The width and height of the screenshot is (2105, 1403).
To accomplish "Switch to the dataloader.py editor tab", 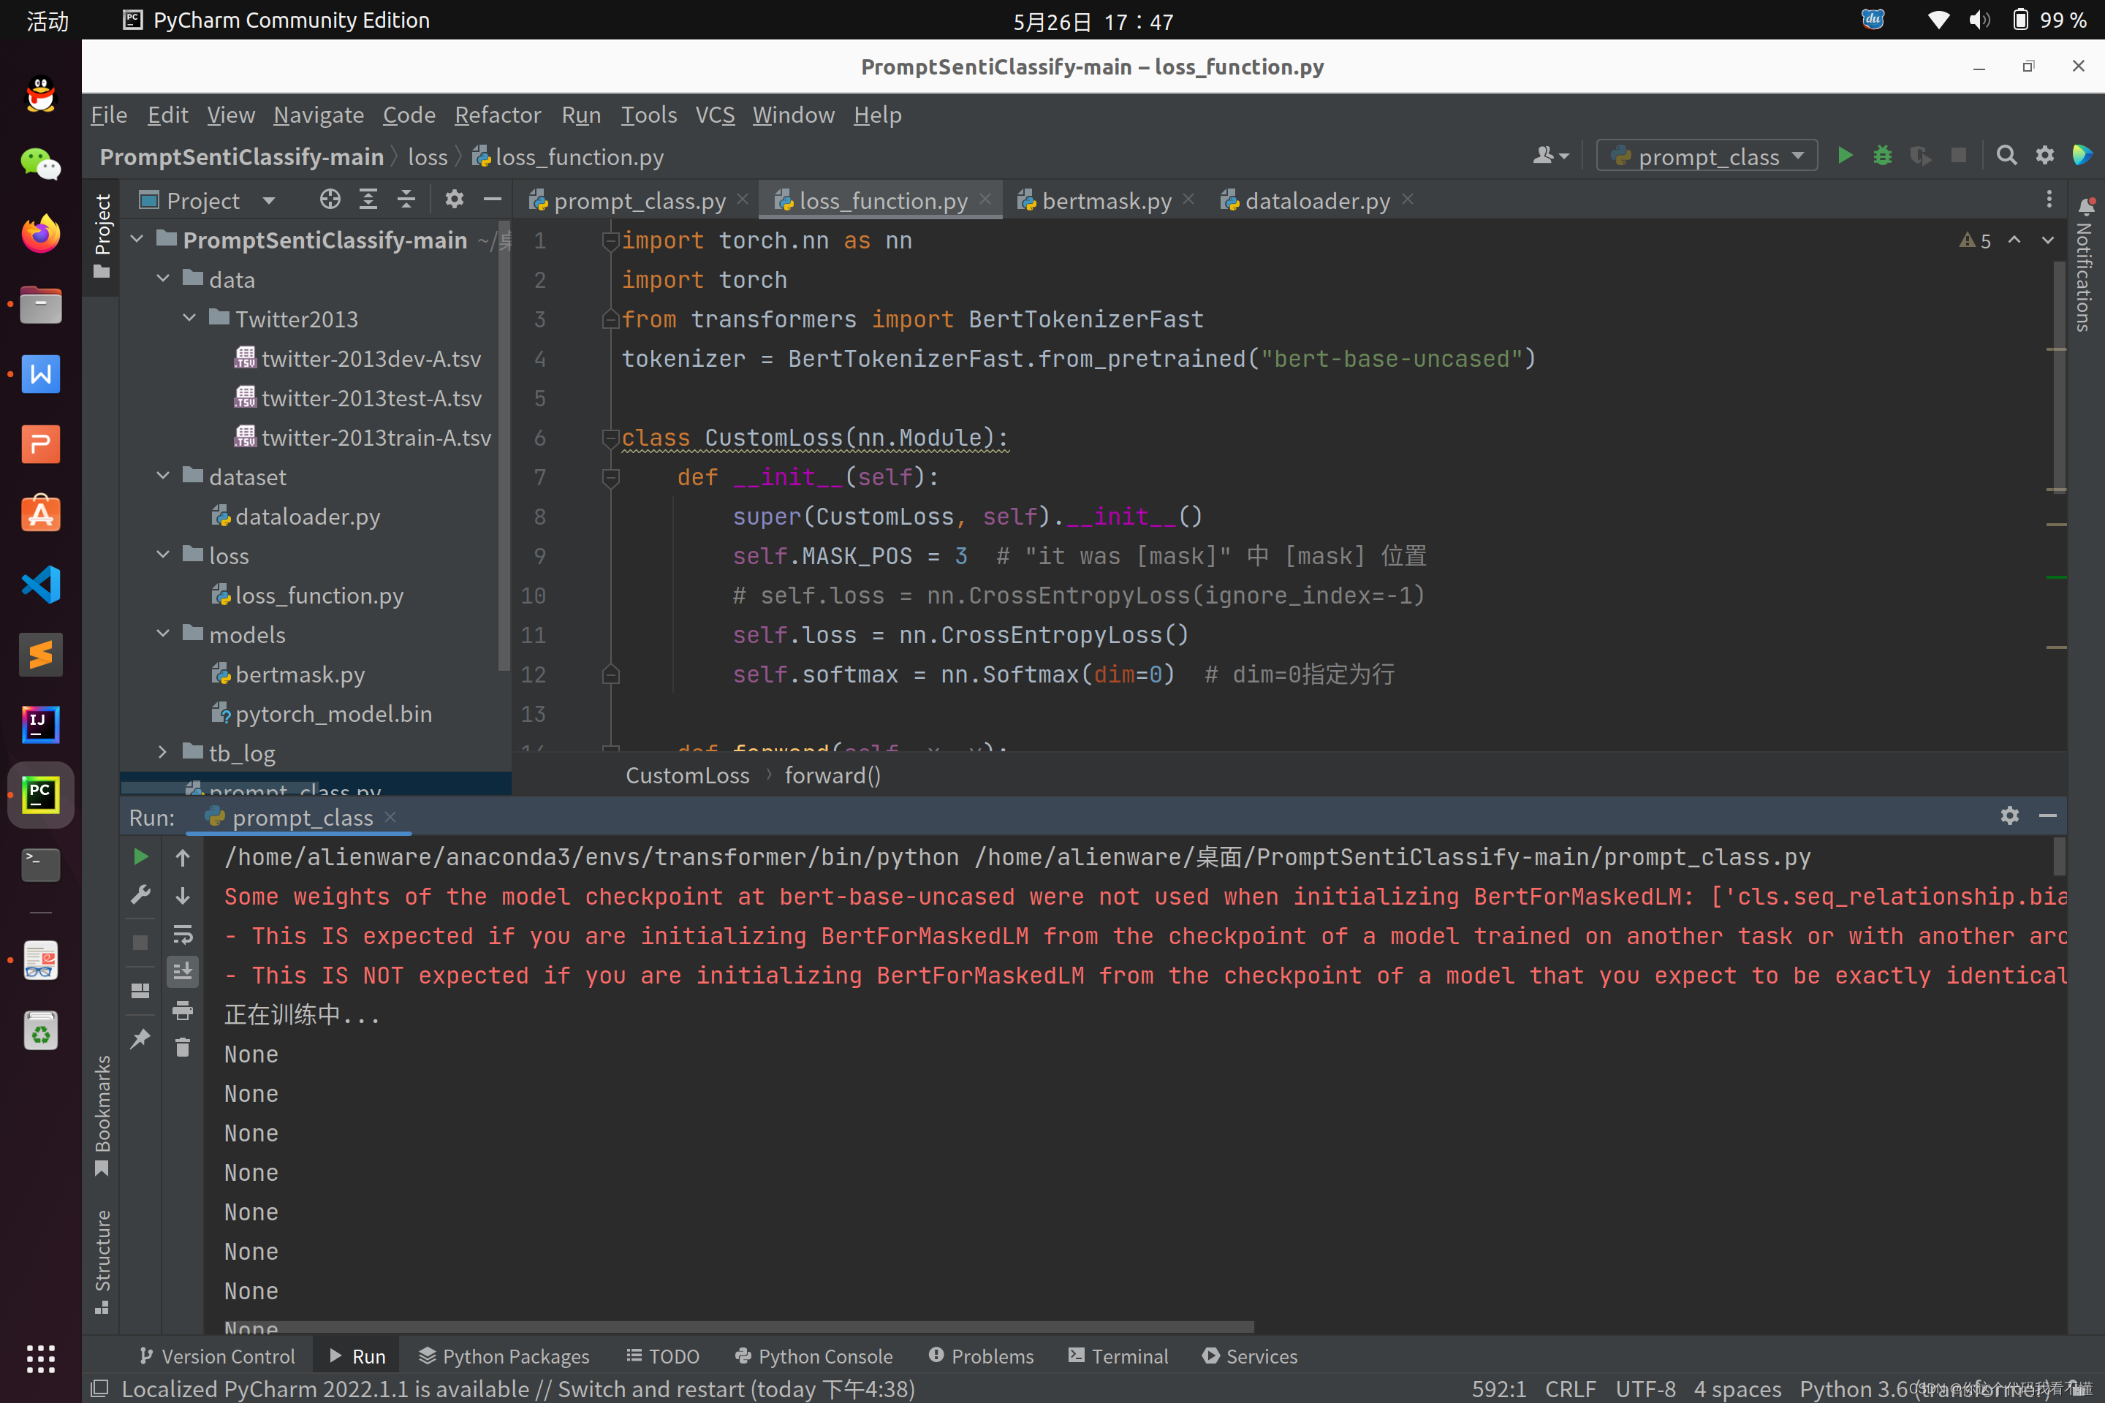I will coord(1317,200).
